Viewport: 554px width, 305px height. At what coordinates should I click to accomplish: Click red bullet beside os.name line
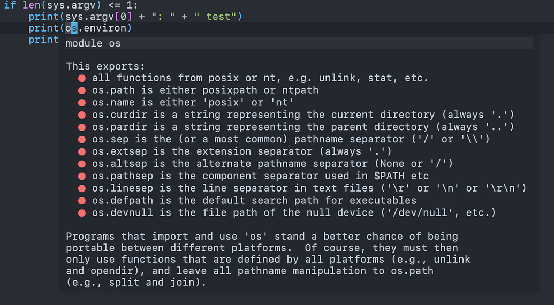(x=81, y=103)
